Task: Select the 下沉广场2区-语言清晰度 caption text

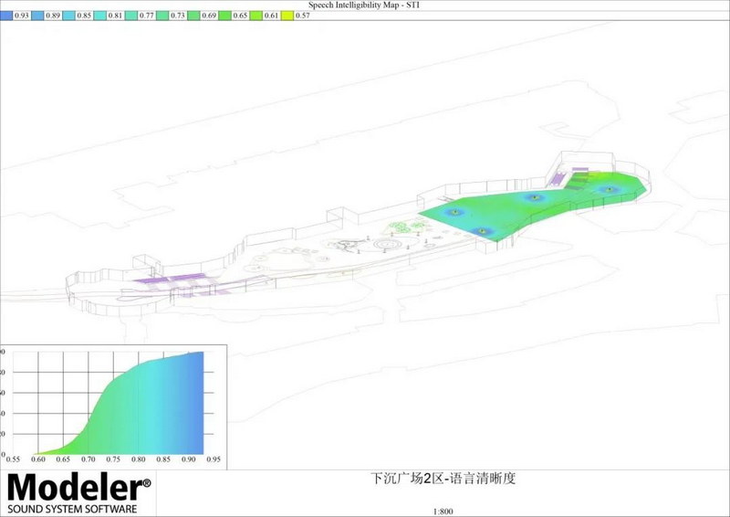Action: [x=443, y=479]
